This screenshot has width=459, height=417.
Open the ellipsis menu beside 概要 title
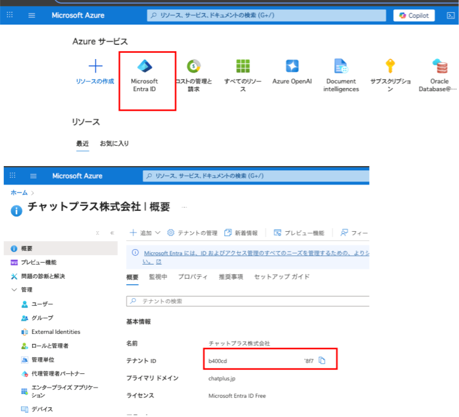(x=184, y=207)
